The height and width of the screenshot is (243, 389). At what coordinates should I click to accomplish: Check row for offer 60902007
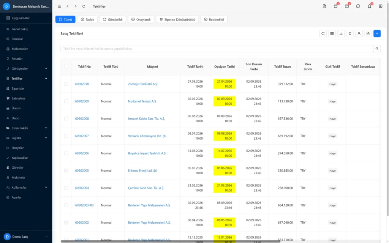pos(66,136)
